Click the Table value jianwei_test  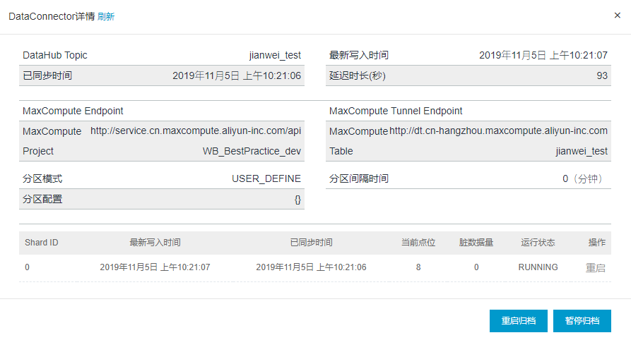582,151
